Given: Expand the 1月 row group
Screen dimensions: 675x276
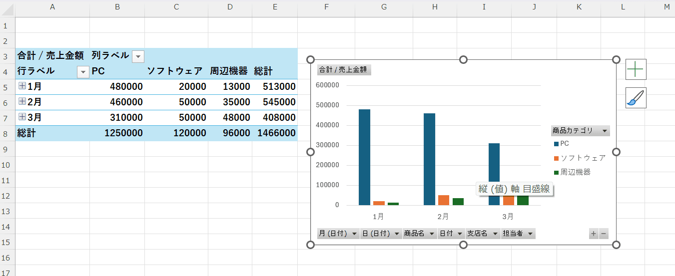Looking at the screenshot, I should [x=22, y=86].
